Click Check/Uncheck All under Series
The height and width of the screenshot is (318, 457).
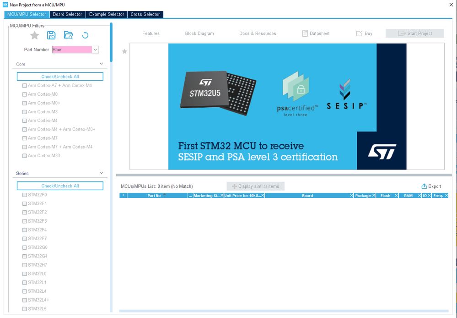click(60, 186)
